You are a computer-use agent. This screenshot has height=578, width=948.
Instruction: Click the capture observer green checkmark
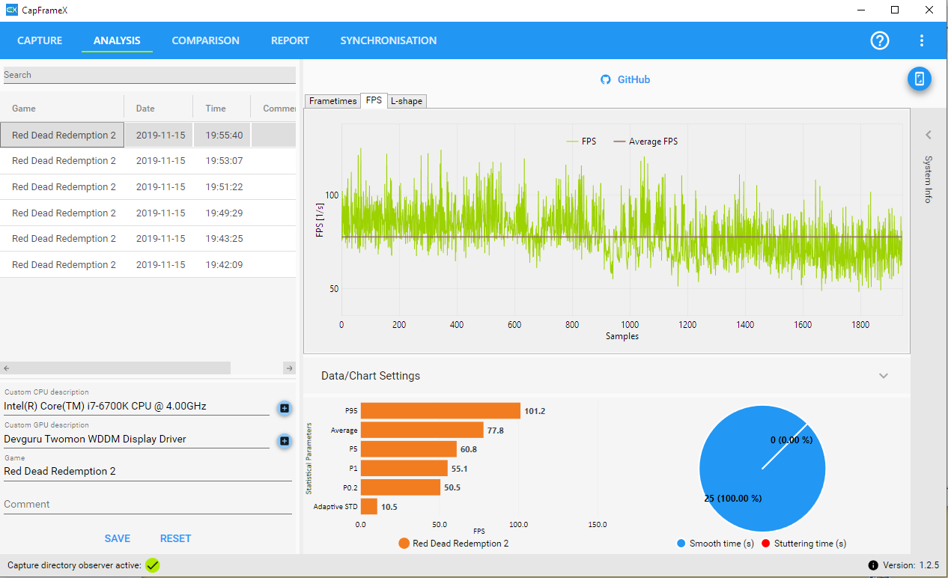[x=153, y=565]
